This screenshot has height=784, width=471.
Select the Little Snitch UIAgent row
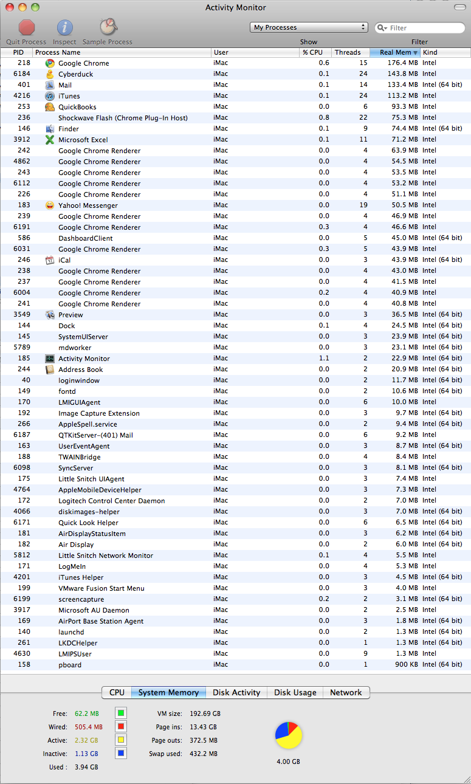click(x=235, y=479)
